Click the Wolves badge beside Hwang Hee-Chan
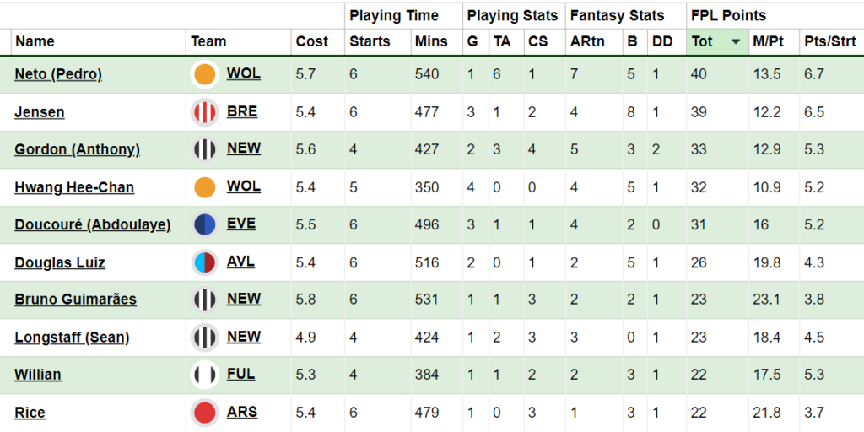Screen dimensions: 864x432 pos(205,187)
